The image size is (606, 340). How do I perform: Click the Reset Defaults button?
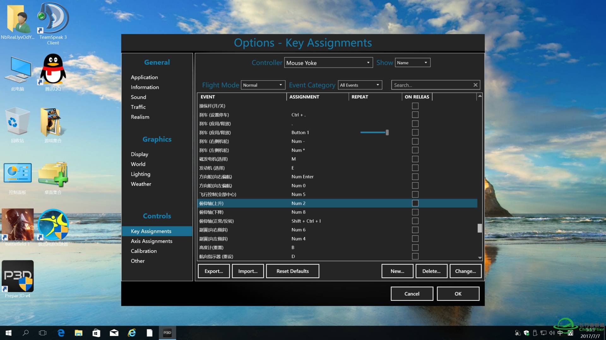(x=292, y=271)
